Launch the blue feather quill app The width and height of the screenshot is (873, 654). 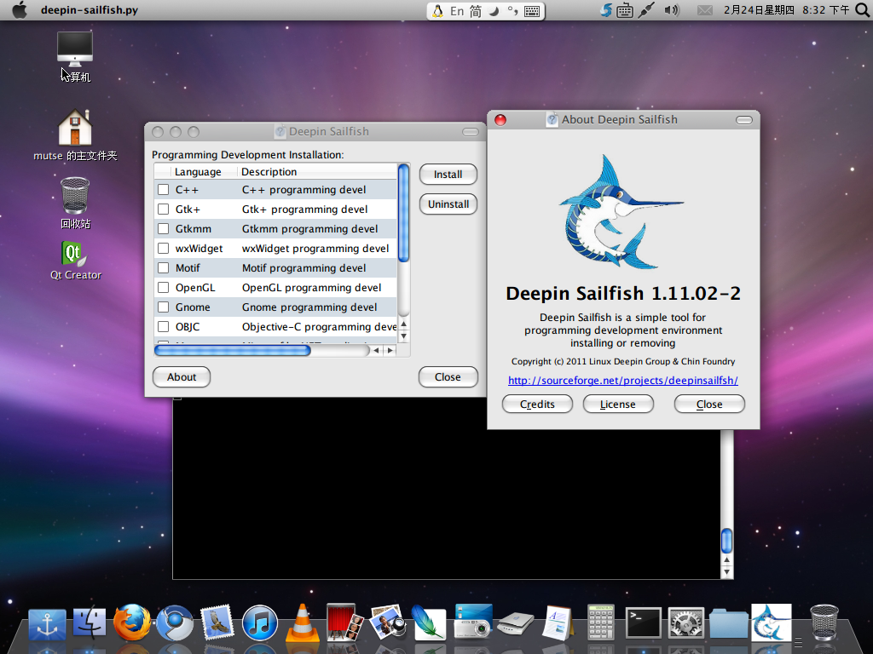[429, 622]
